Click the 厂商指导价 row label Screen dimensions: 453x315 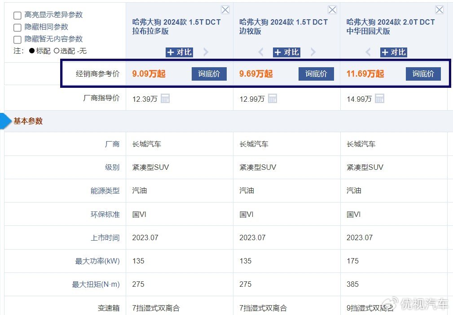[x=101, y=98]
